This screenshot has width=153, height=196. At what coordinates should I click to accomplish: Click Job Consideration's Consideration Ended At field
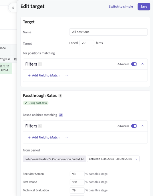click(x=54, y=159)
